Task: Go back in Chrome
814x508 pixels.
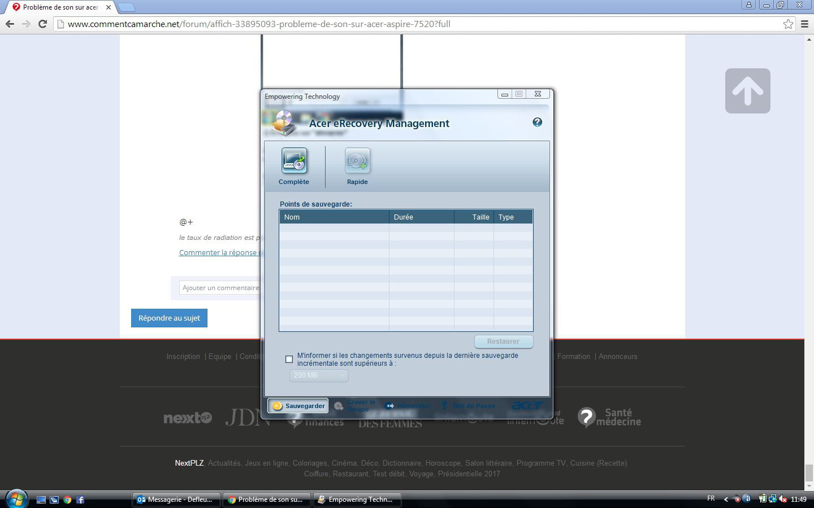Action: click(10, 24)
